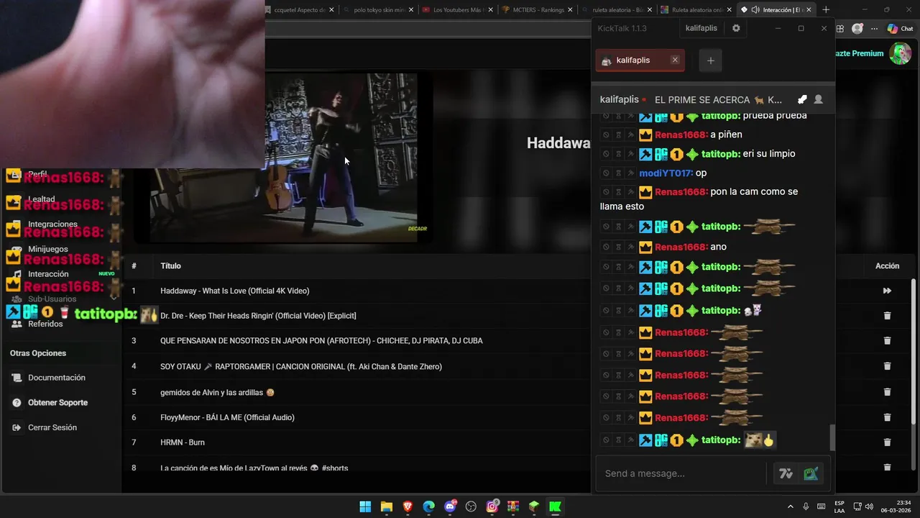
Task: Focus the Send a message field
Action: click(683, 473)
